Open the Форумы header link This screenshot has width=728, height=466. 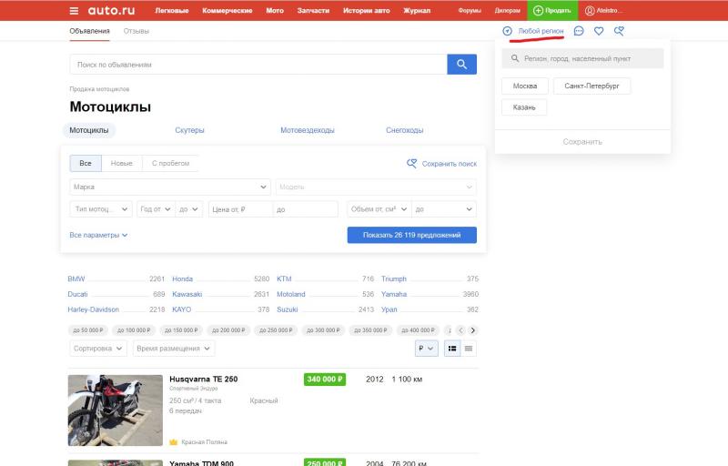[470, 10]
